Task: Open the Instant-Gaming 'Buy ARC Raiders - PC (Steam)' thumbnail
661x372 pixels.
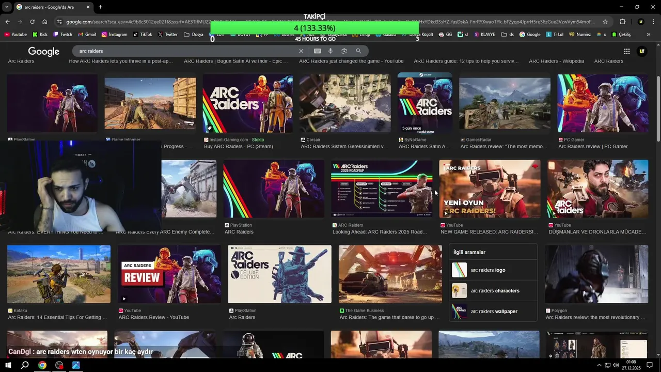Action: point(247,104)
